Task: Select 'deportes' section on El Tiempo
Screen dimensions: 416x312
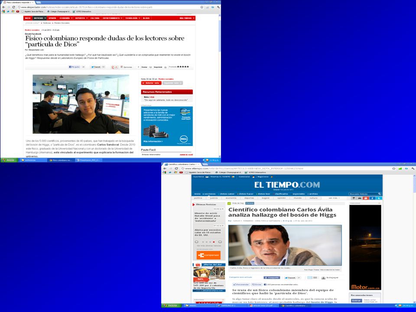Action: pyautogui.click(x=249, y=198)
